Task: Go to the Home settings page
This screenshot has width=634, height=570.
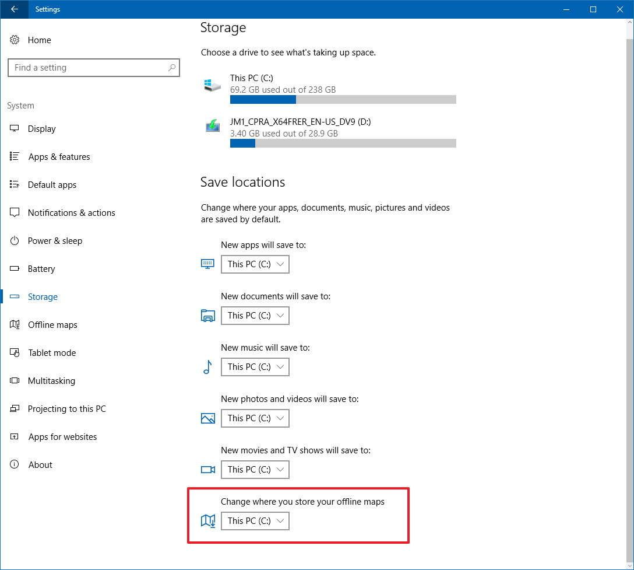Action: coord(39,40)
